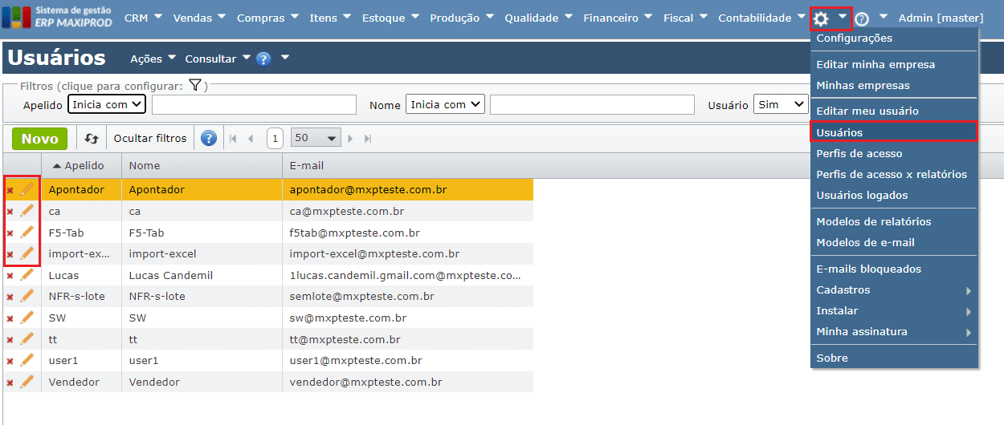Image resolution: width=1004 pixels, height=425 pixels.
Task: Sort by the Nome column header
Action: click(x=202, y=166)
